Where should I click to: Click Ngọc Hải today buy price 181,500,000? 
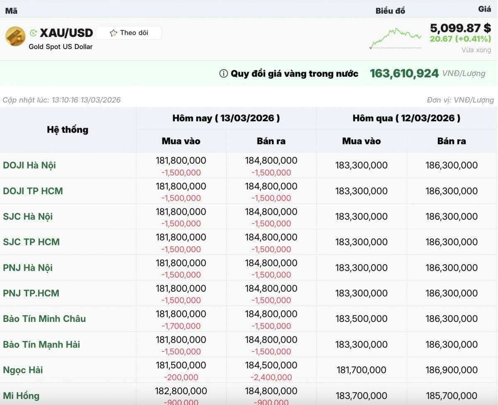pyautogui.click(x=181, y=365)
